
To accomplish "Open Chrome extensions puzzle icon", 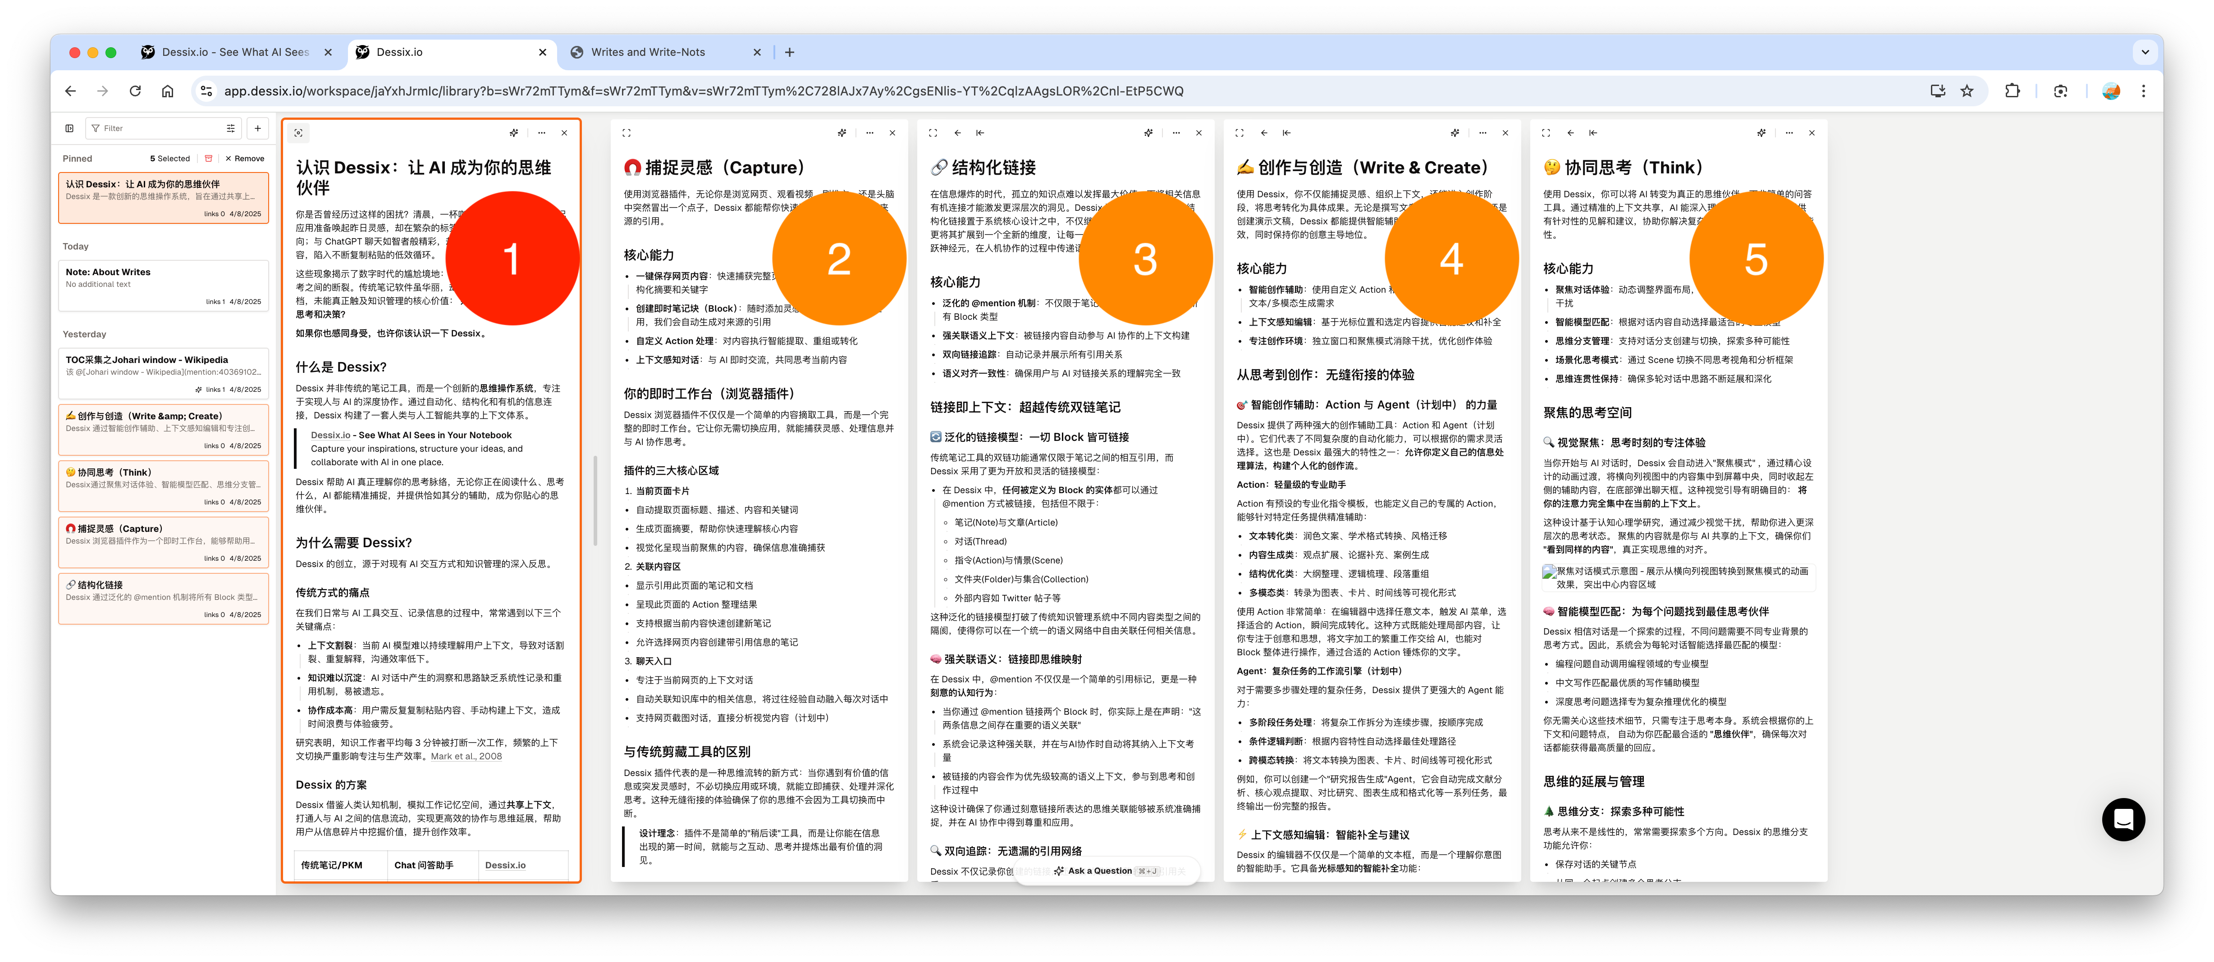I will tap(2012, 91).
